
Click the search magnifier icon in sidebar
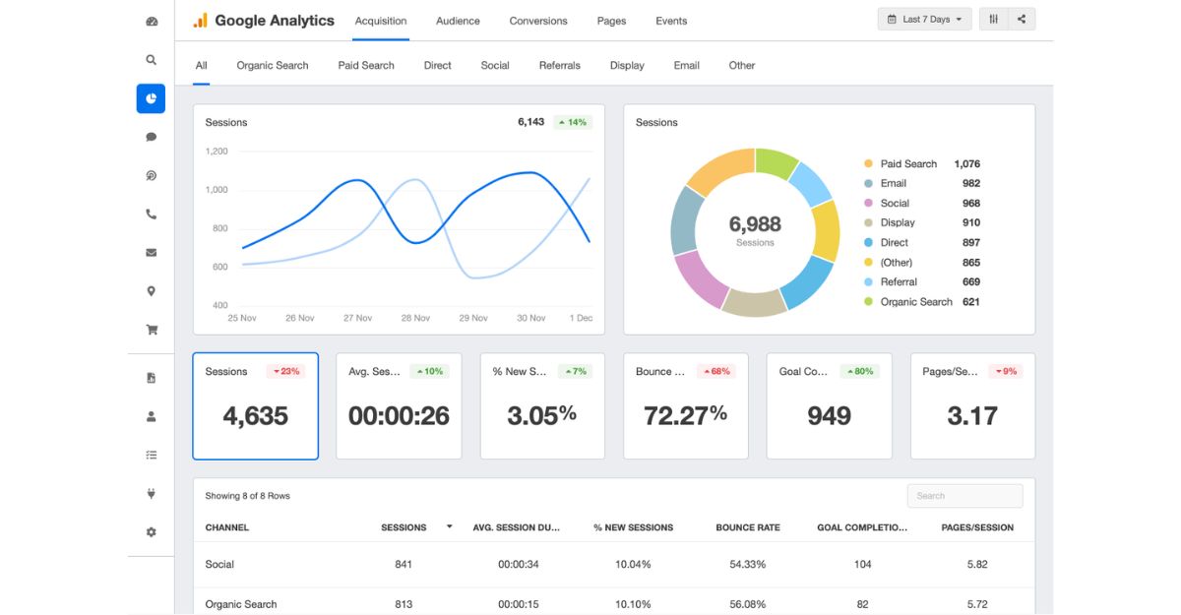tap(151, 60)
